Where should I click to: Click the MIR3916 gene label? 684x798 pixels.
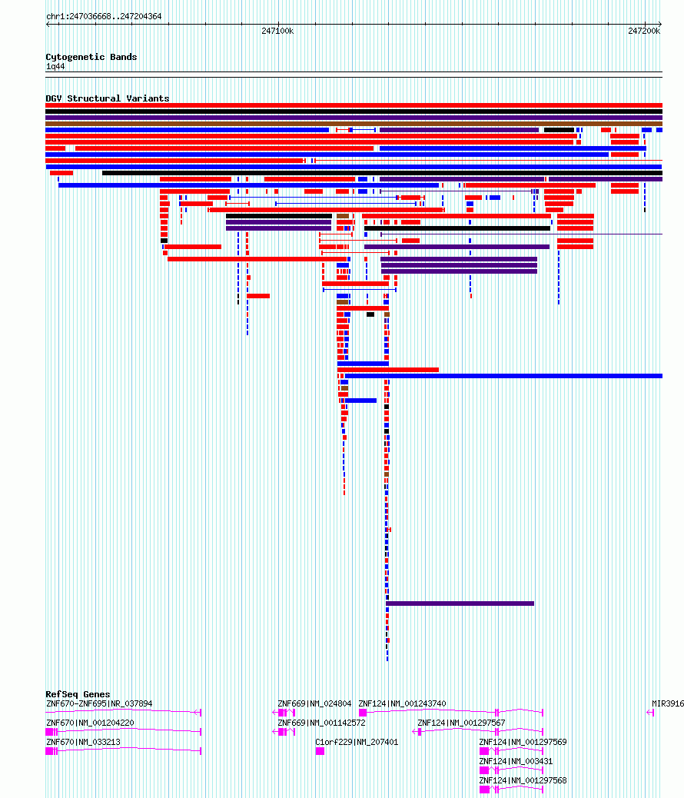coord(668,704)
